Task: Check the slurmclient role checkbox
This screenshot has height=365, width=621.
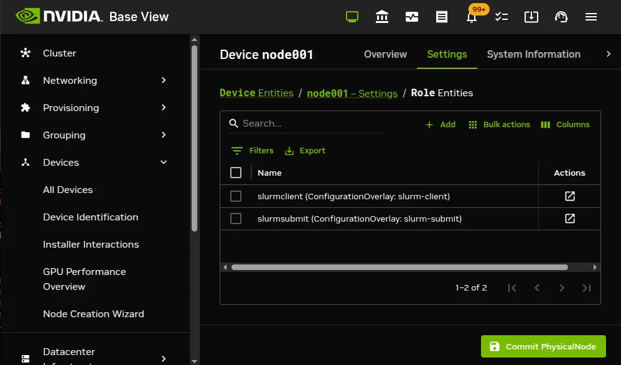Action: pyautogui.click(x=236, y=196)
